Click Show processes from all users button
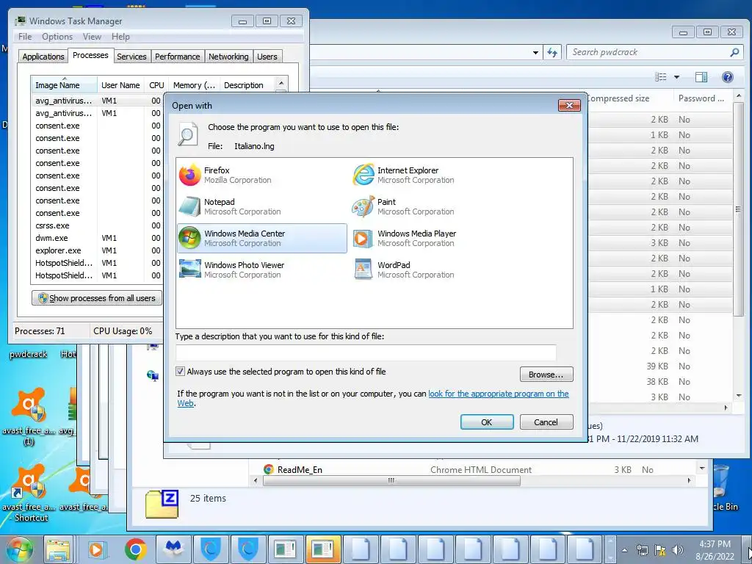Image resolution: width=752 pixels, height=564 pixels. coord(97,298)
